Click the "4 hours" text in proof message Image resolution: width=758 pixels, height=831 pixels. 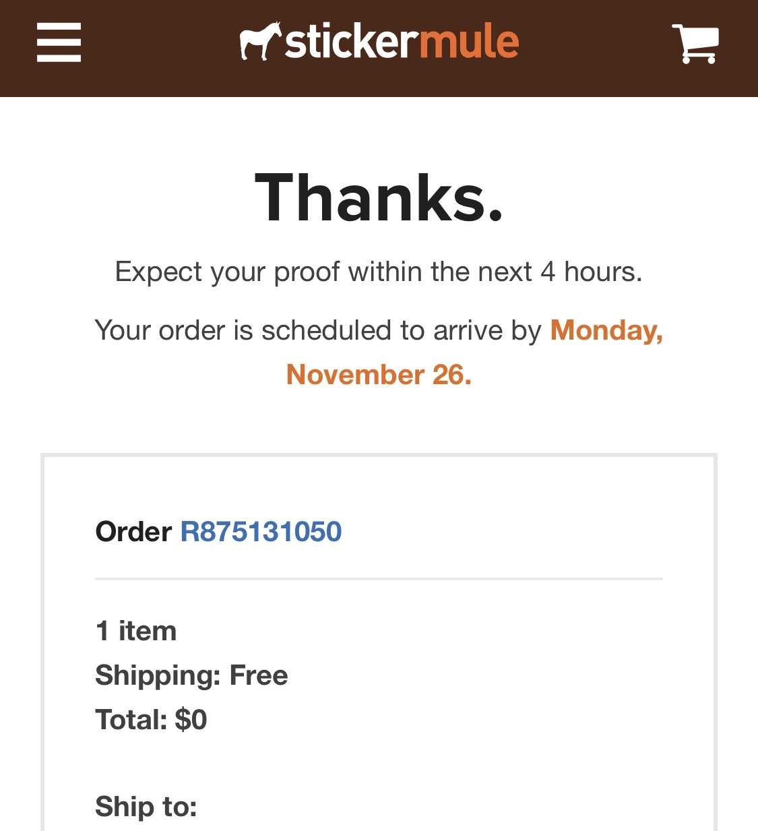click(x=590, y=272)
